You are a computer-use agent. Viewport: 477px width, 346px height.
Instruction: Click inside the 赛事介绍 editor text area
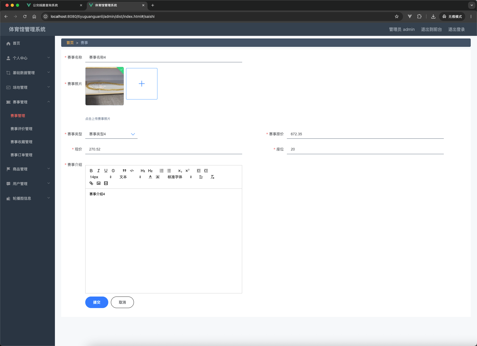click(x=164, y=241)
